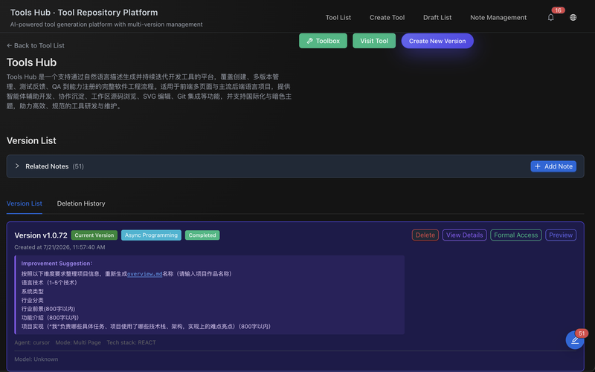The image size is (595, 372).
Task: Click the Tools Hub platform title
Action: 84,13
